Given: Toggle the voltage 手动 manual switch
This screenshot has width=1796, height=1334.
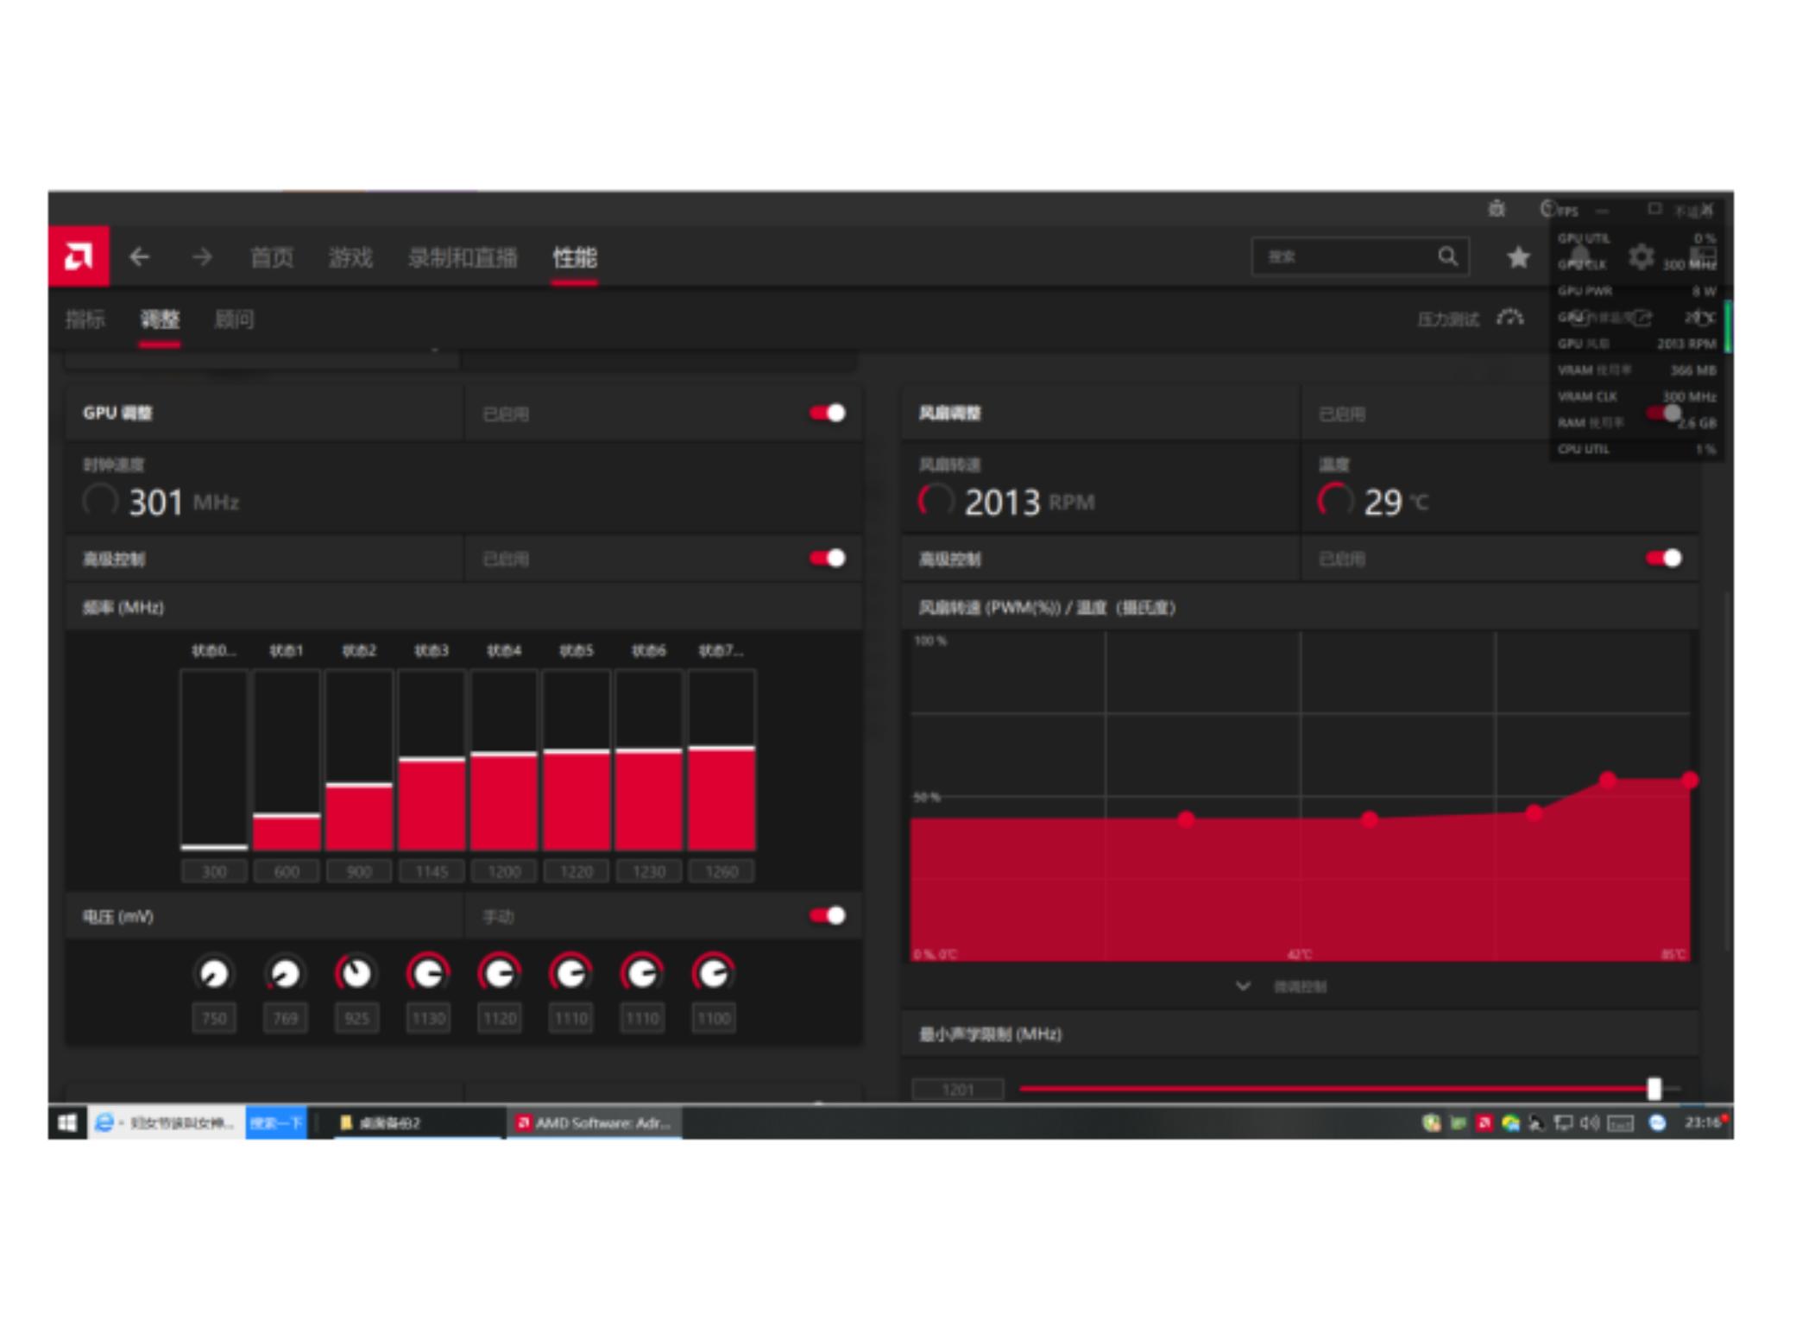Looking at the screenshot, I should click(x=827, y=916).
